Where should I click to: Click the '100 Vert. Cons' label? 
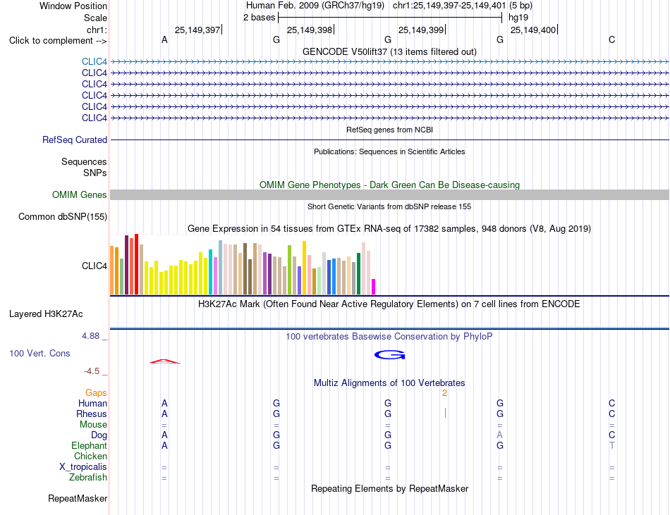[39, 353]
